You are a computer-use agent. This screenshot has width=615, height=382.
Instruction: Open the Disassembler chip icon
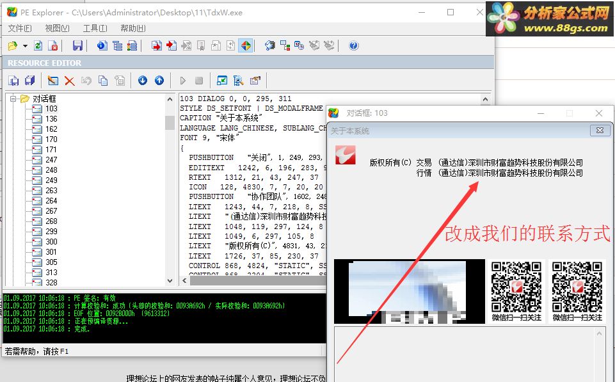click(270, 46)
